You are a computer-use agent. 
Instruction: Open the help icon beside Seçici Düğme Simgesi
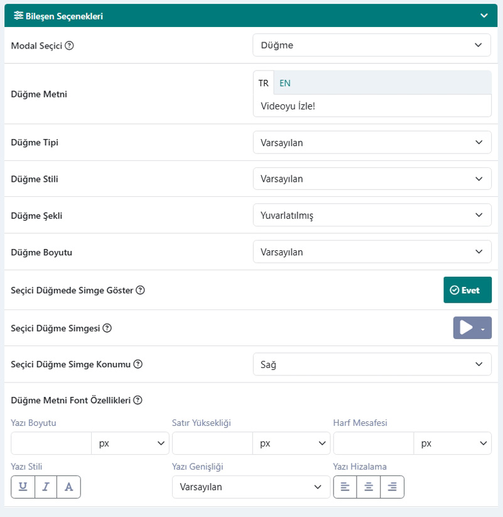(107, 328)
